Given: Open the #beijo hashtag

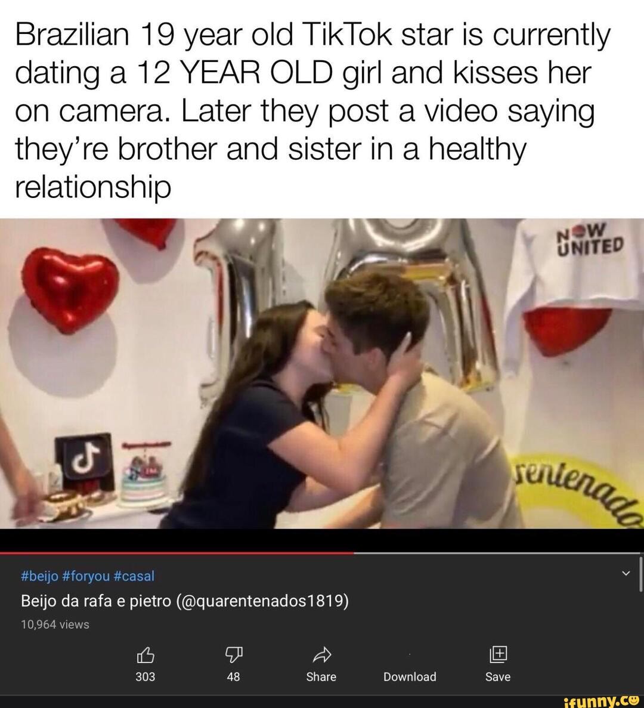Looking at the screenshot, I should (40, 576).
